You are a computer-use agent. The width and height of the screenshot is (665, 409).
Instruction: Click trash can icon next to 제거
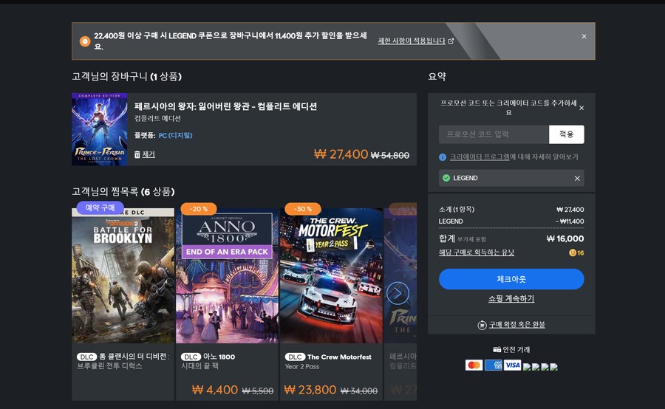coord(137,154)
